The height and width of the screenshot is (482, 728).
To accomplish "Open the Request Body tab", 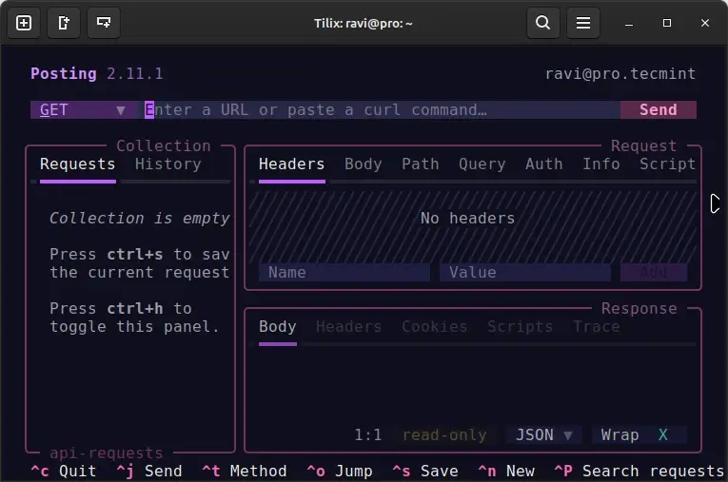I will [x=364, y=164].
